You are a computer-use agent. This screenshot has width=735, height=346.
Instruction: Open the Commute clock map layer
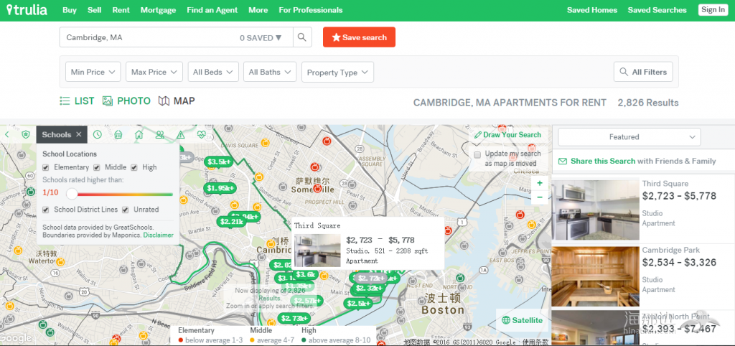tap(97, 134)
